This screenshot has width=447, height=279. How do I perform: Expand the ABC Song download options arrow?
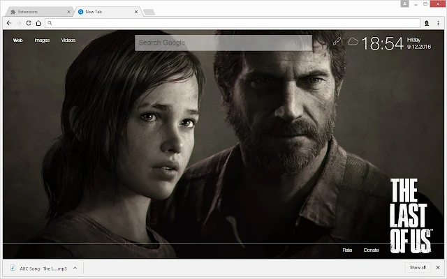point(75,268)
